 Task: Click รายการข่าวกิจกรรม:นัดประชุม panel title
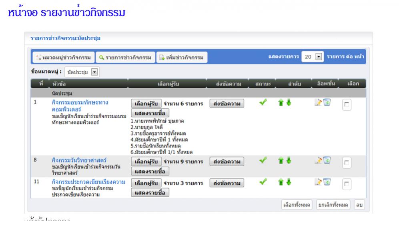(x=65, y=38)
